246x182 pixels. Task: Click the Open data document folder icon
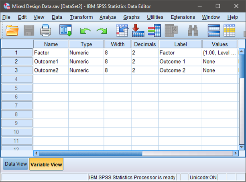(x=12, y=30)
